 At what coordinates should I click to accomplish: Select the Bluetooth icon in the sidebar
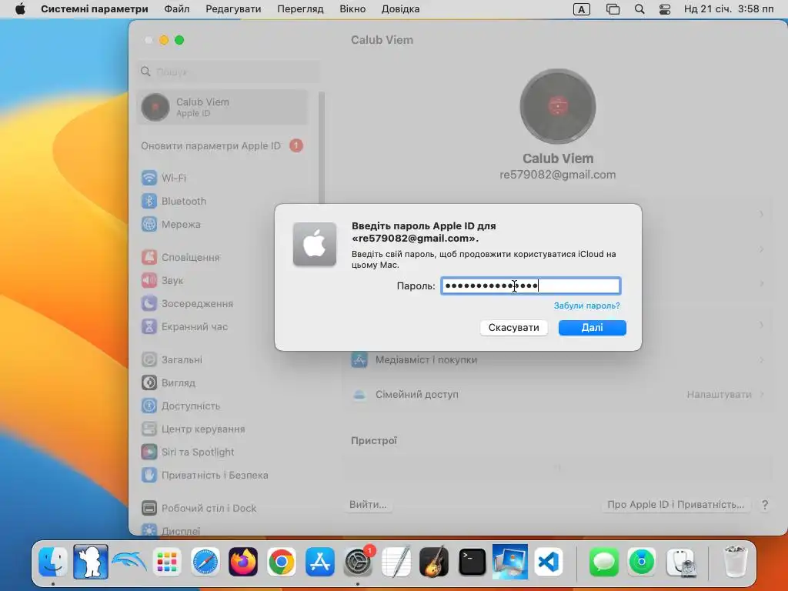click(x=149, y=201)
